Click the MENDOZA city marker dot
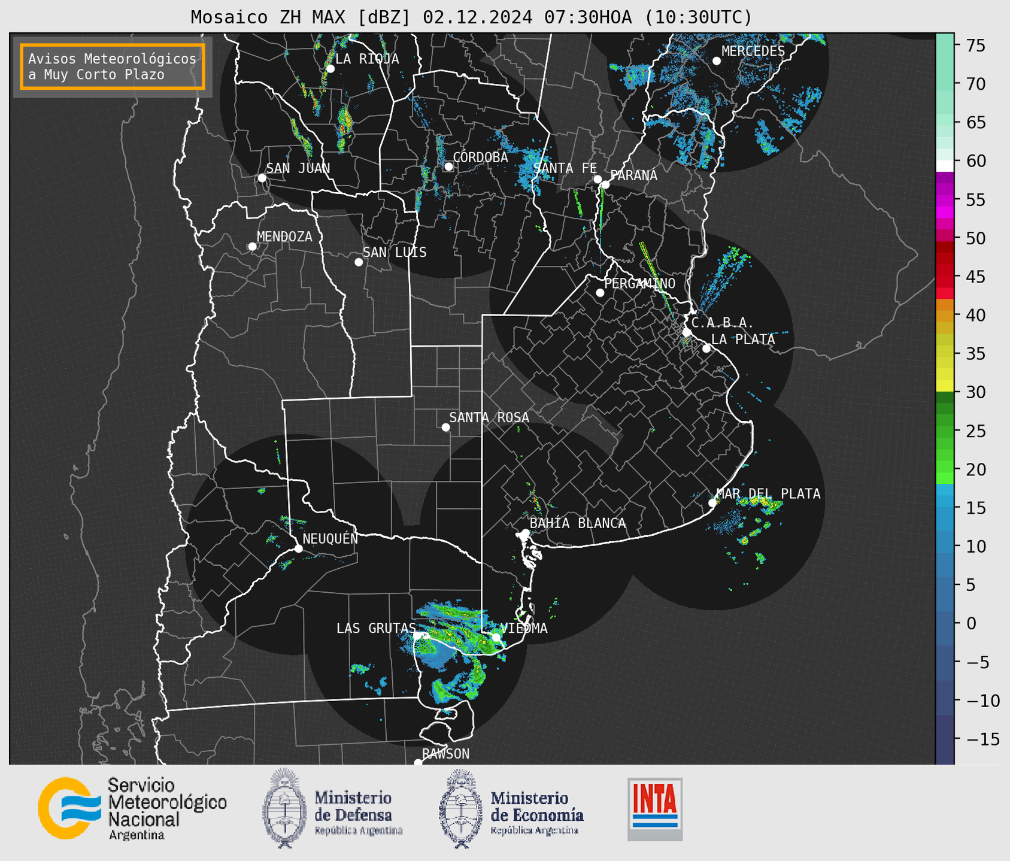Image resolution: width=1010 pixels, height=861 pixels. [252, 247]
